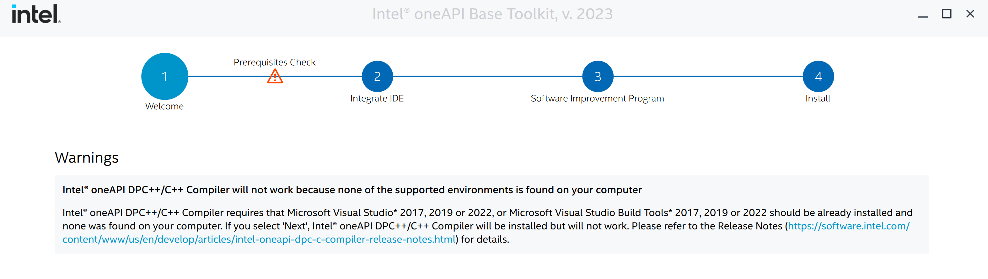Click the Prerequisites Check warning triangle
Viewport: 988px width, 279px height.
pos(275,76)
